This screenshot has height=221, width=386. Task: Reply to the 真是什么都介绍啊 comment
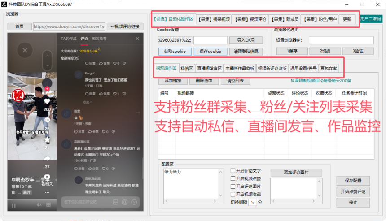79,169
